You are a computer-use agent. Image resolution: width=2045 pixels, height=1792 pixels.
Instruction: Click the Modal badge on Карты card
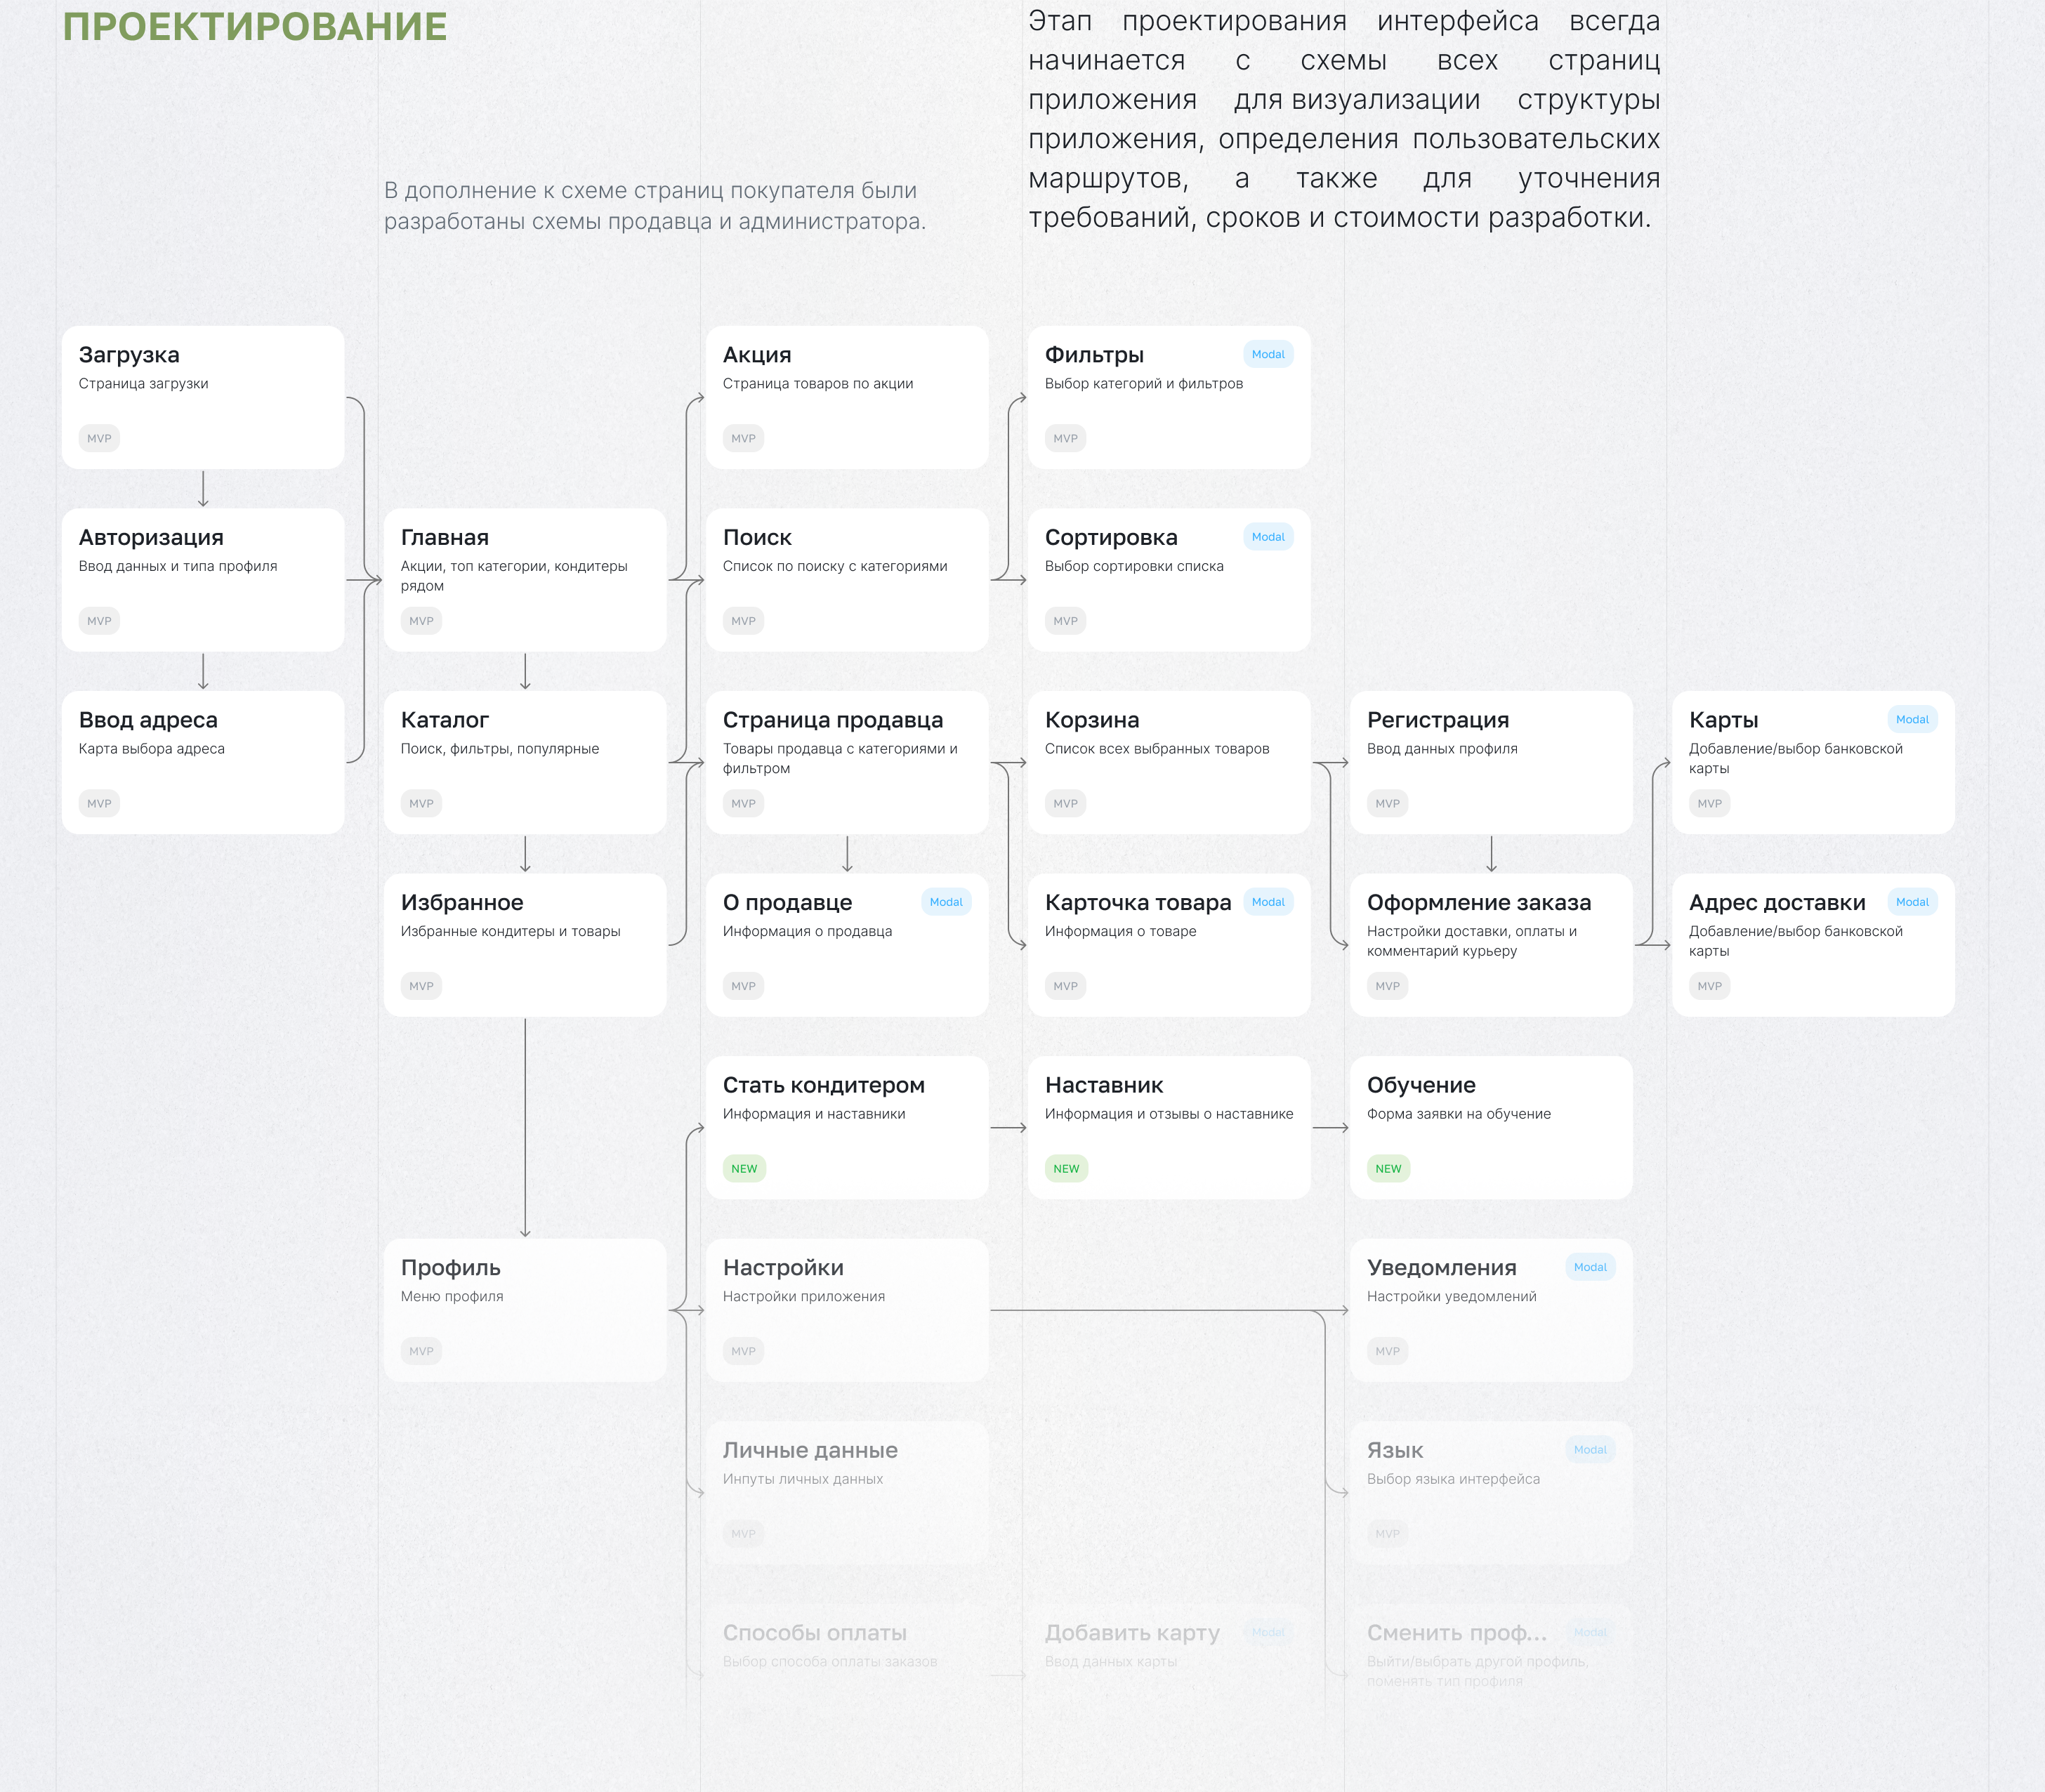click(x=1911, y=720)
